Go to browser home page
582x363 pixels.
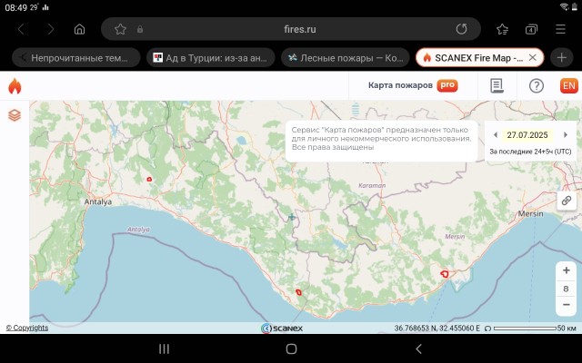79,29
